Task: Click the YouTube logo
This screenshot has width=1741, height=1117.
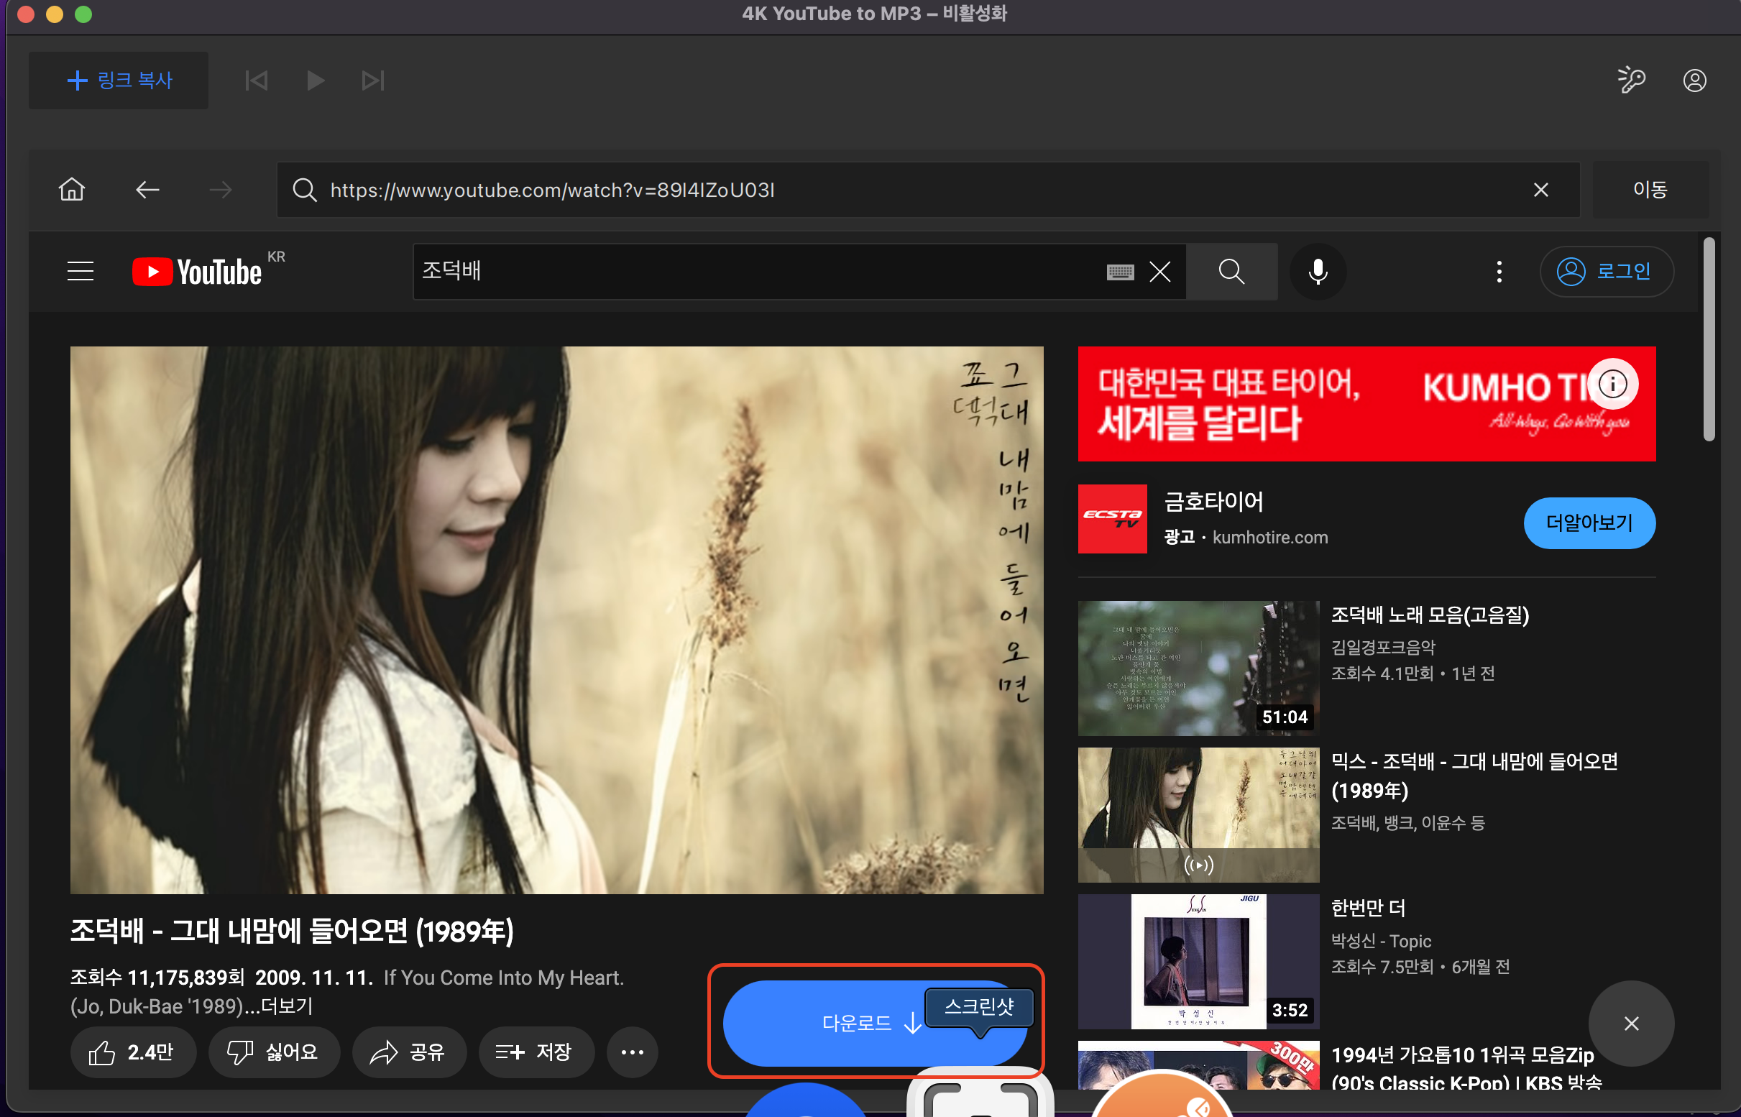Action: [x=196, y=271]
